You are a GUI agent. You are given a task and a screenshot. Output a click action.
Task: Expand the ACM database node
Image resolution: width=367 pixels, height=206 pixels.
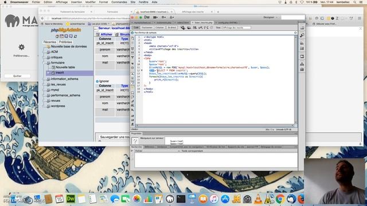point(44,52)
